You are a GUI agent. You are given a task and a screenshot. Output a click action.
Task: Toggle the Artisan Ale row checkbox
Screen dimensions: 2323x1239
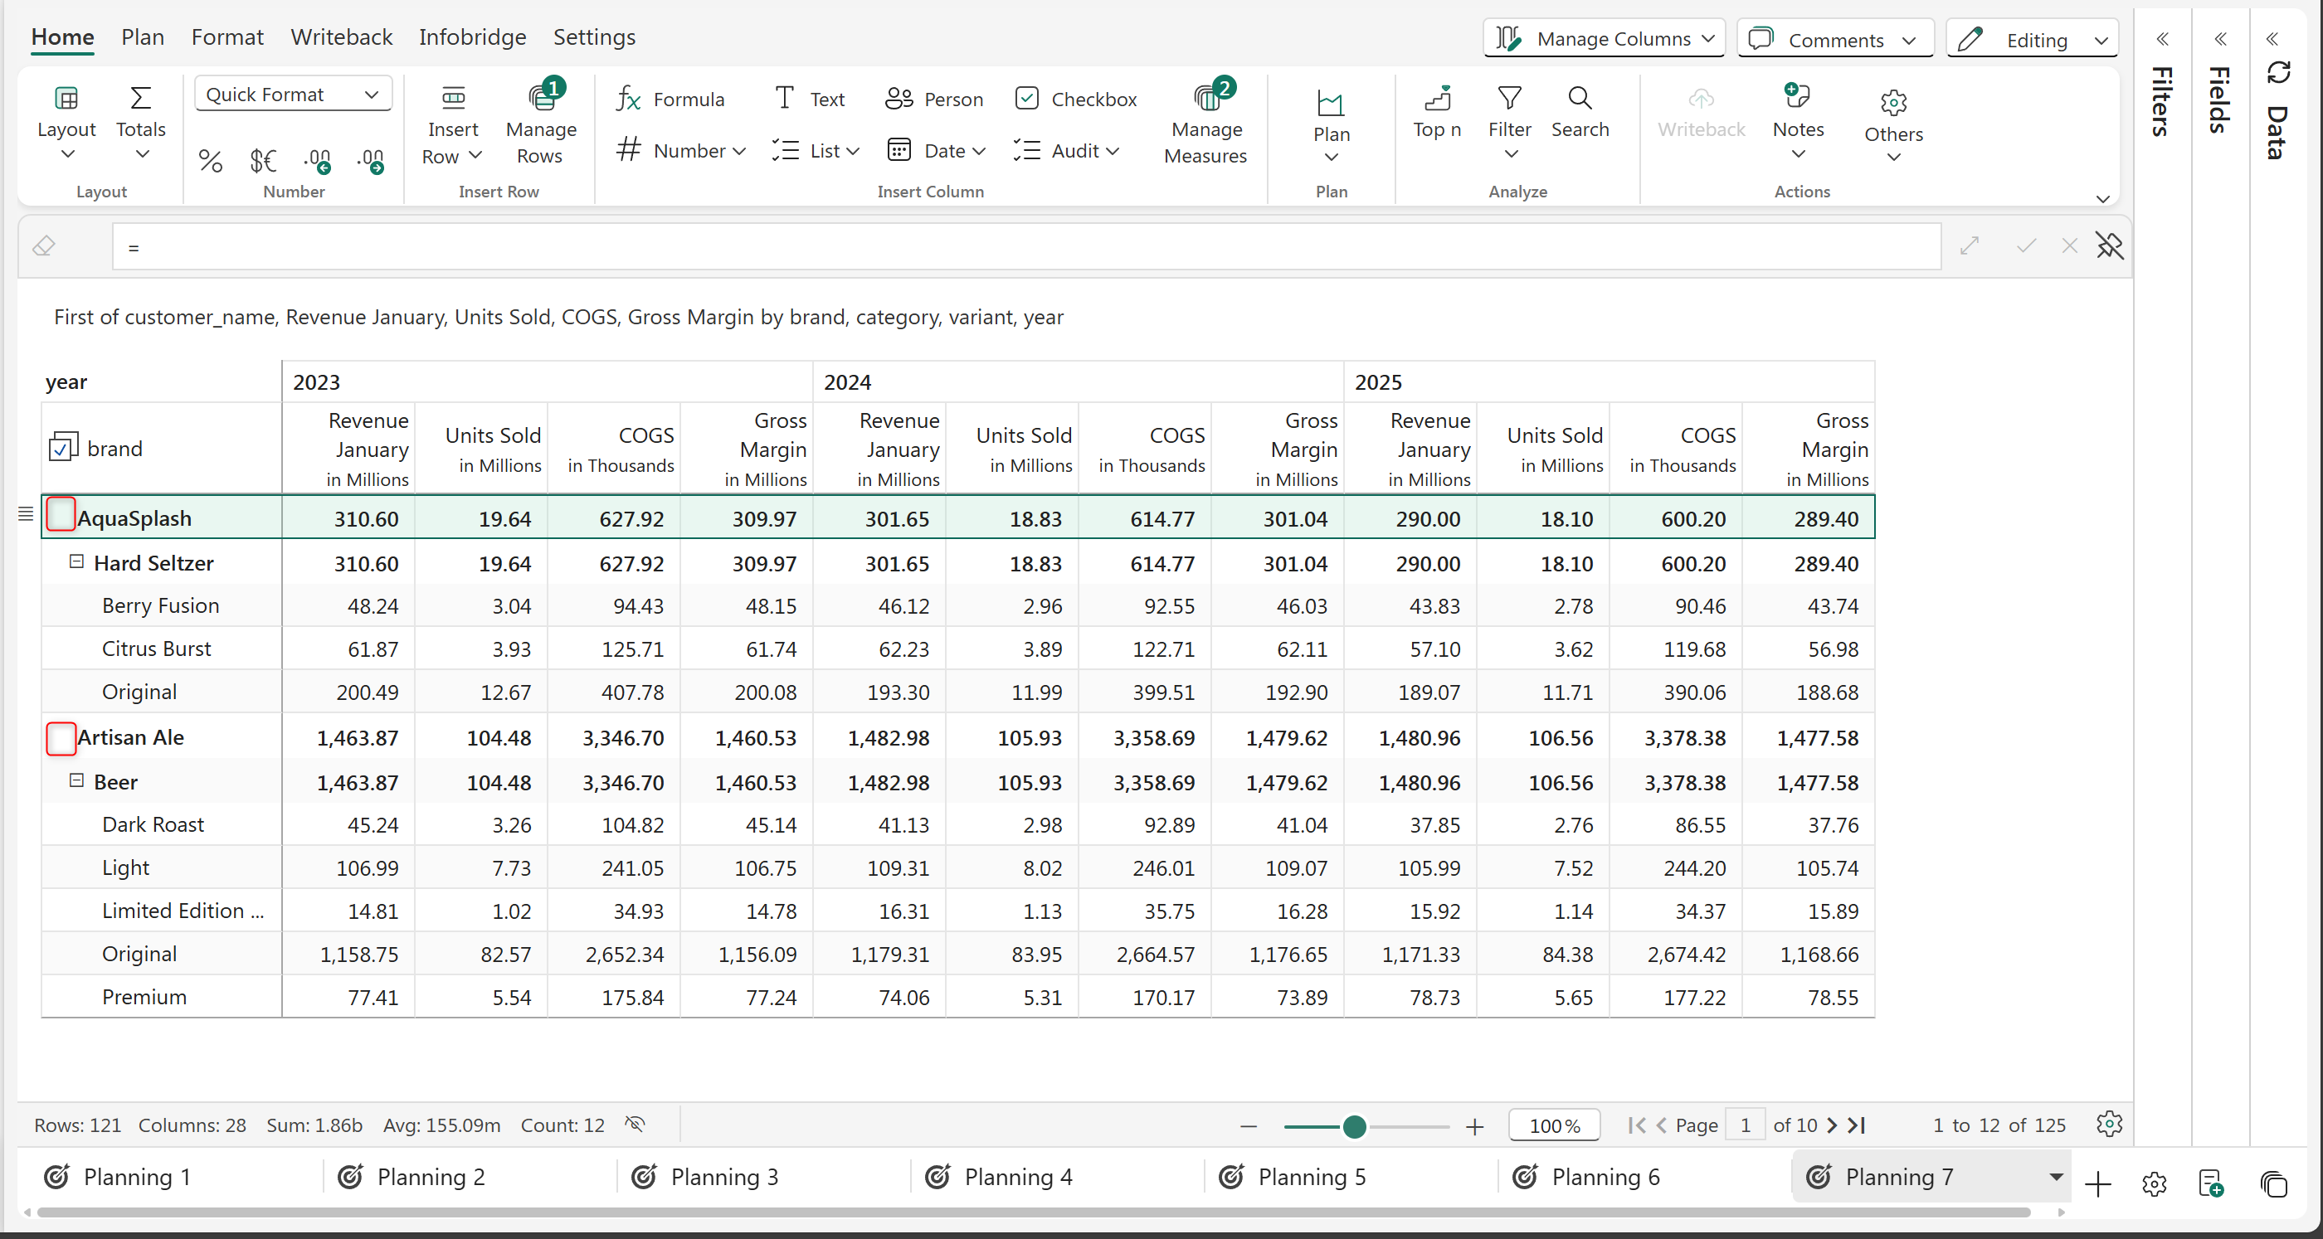[x=61, y=739]
